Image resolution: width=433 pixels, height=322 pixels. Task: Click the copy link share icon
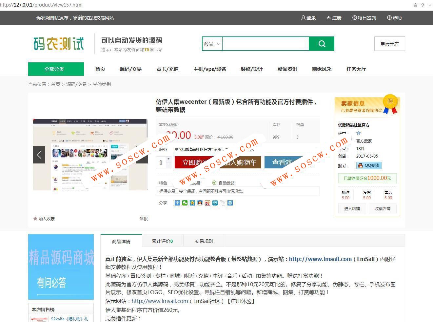[223, 203]
